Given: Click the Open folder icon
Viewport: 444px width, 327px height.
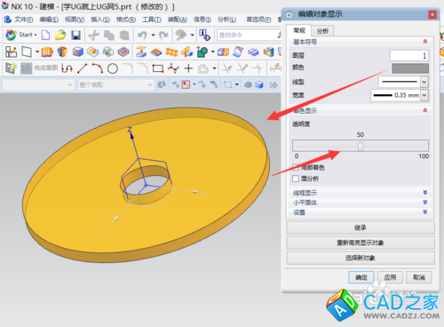Looking at the screenshot, I should tap(60, 35).
